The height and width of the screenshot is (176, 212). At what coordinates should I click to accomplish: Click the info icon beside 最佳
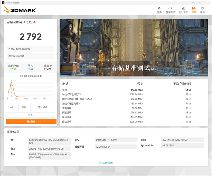(51, 66)
